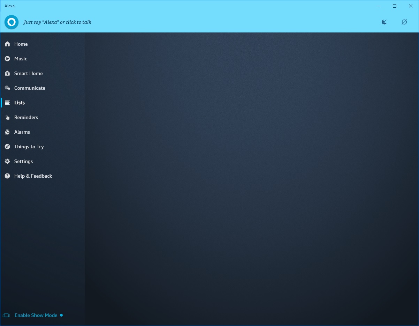The width and height of the screenshot is (419, 326).
Task: Click the "Just say Alexa" talk prompt
Action: click(x=58, y=22)
